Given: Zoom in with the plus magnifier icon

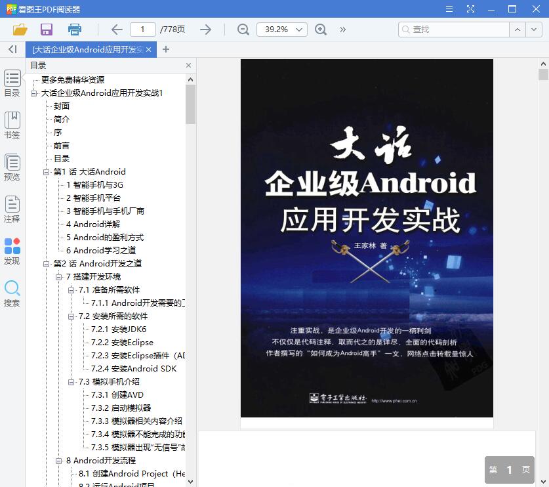Looking at the screenshot, I should 320,30.
